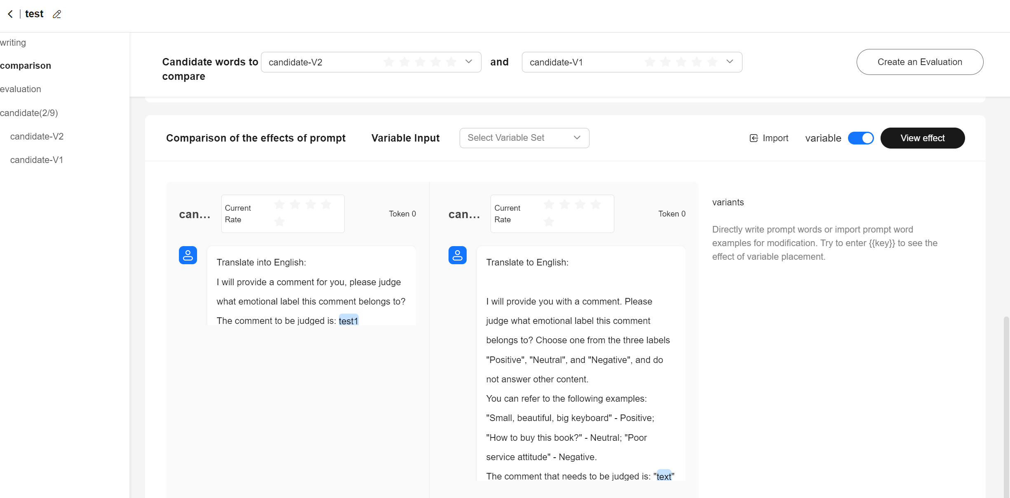Viewport: 1010px width, 498px height.
Task: Open candidate-V1 comparison dropdown
Action: 729,62
